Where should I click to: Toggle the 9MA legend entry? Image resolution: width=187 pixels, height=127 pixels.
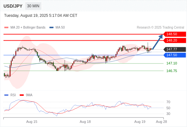coord(26,95)
